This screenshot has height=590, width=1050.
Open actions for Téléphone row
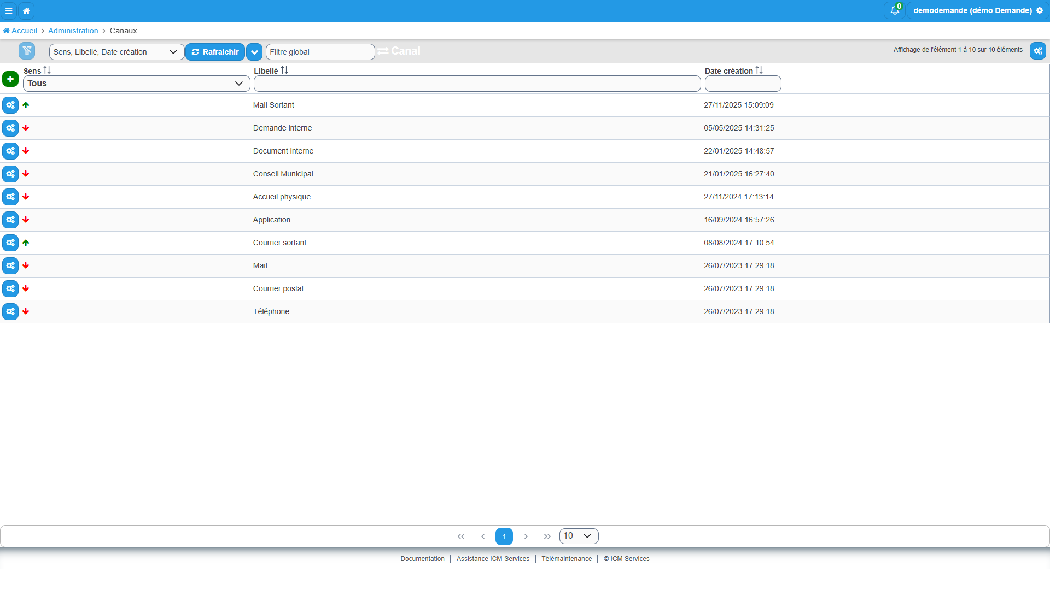point(10,311)
